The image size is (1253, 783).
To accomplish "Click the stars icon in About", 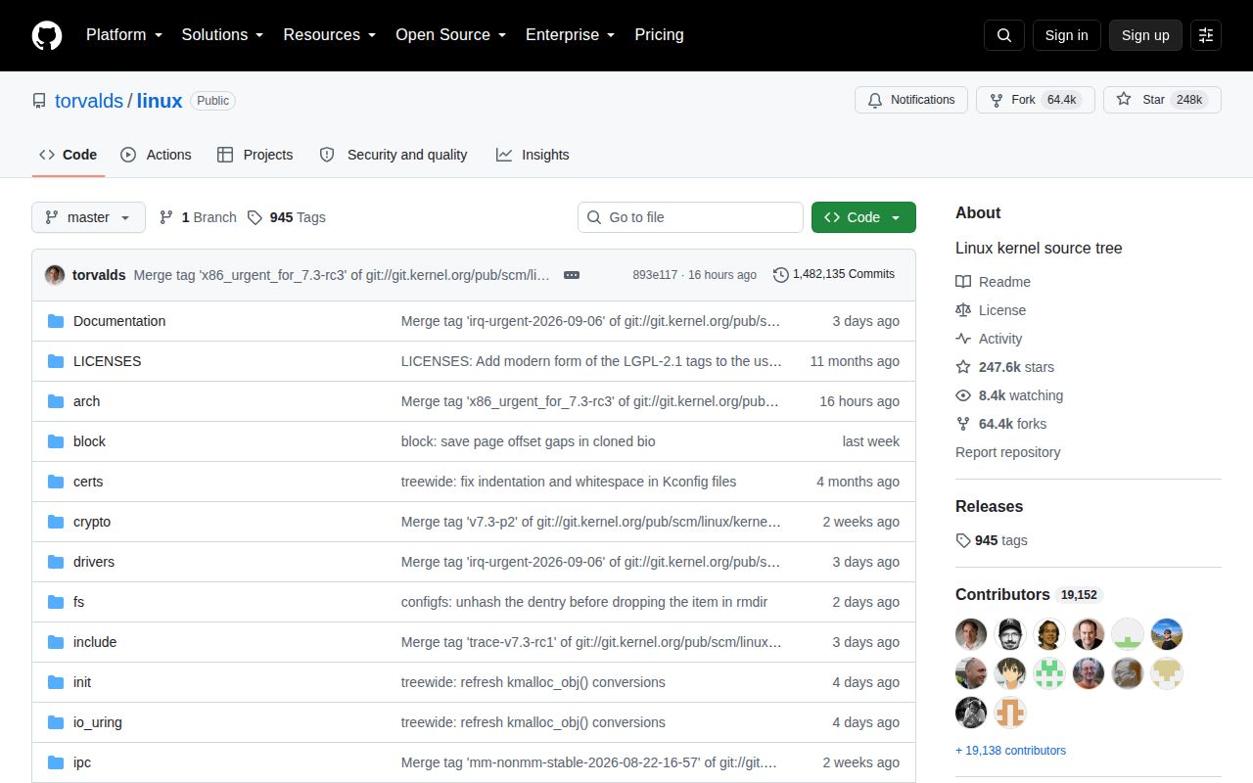I will (963, 367).
